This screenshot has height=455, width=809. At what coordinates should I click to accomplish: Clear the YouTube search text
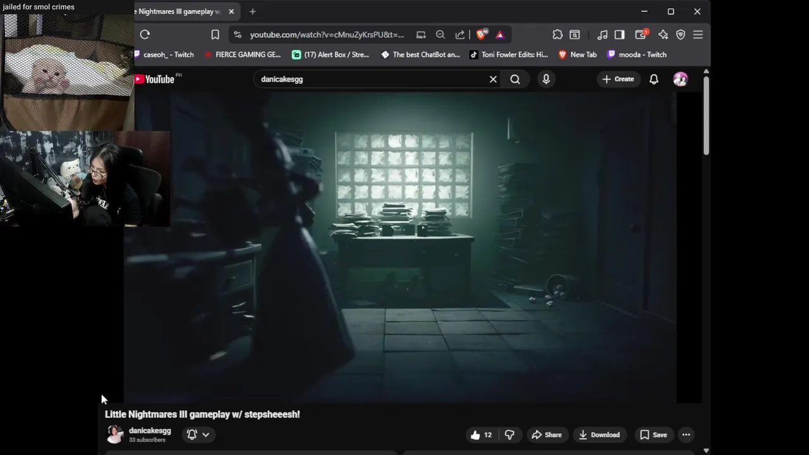pyautogui.click(x=493, y=79)
